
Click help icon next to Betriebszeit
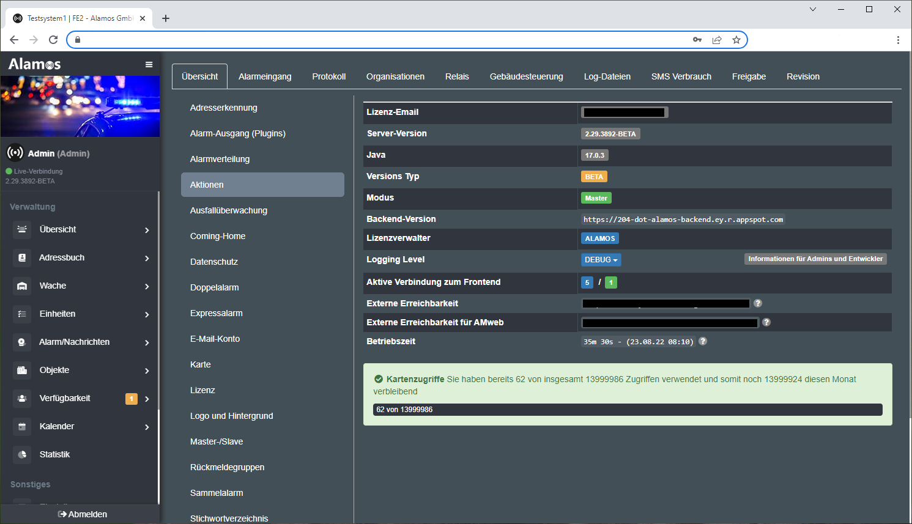703,341
